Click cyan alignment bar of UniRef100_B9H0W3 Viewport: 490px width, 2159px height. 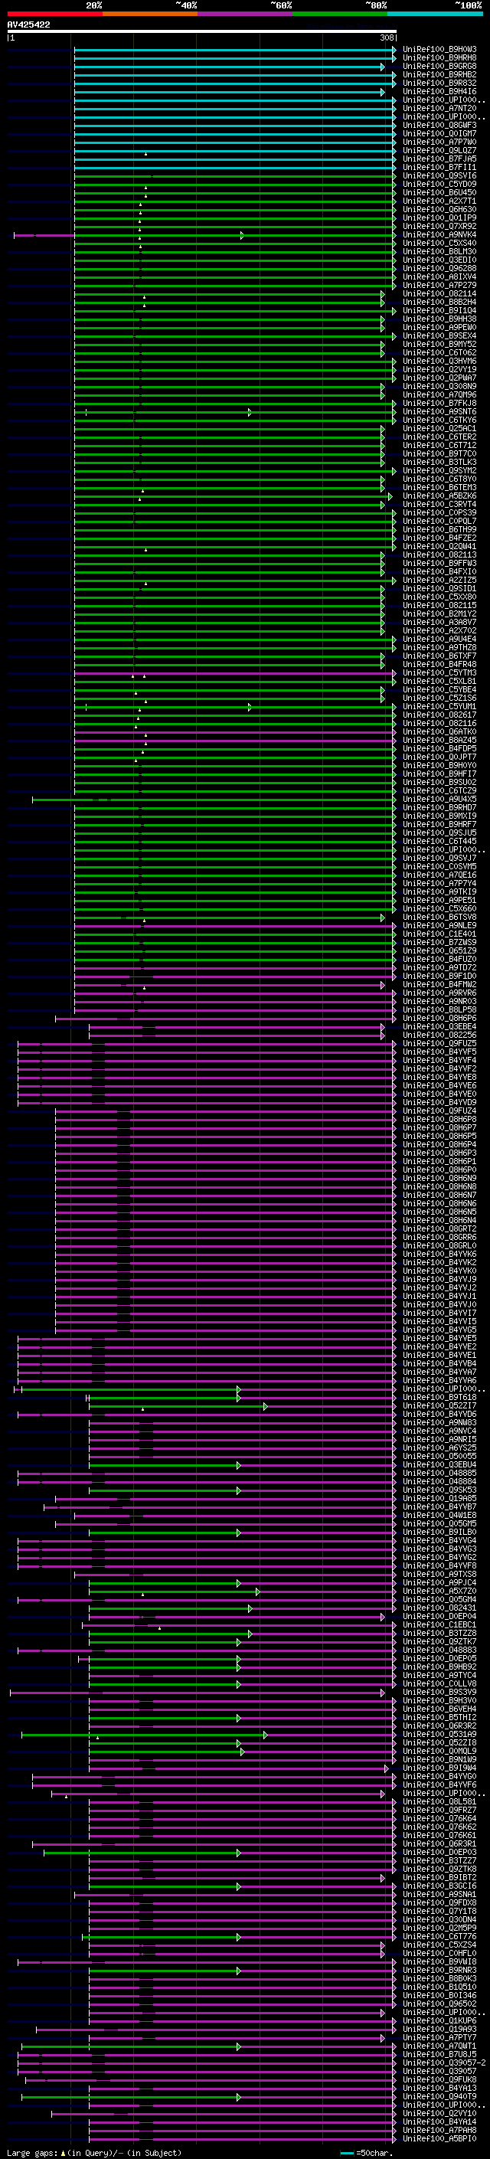(x=235, y=50)
